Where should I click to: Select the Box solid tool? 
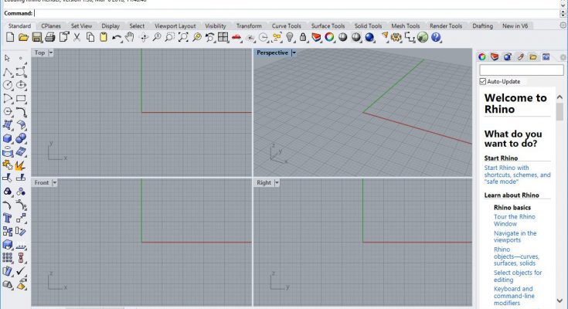coord(7,139)
